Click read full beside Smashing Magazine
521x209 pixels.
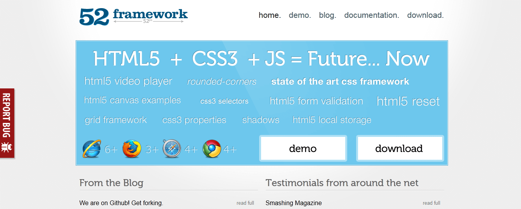click(431, 203)
